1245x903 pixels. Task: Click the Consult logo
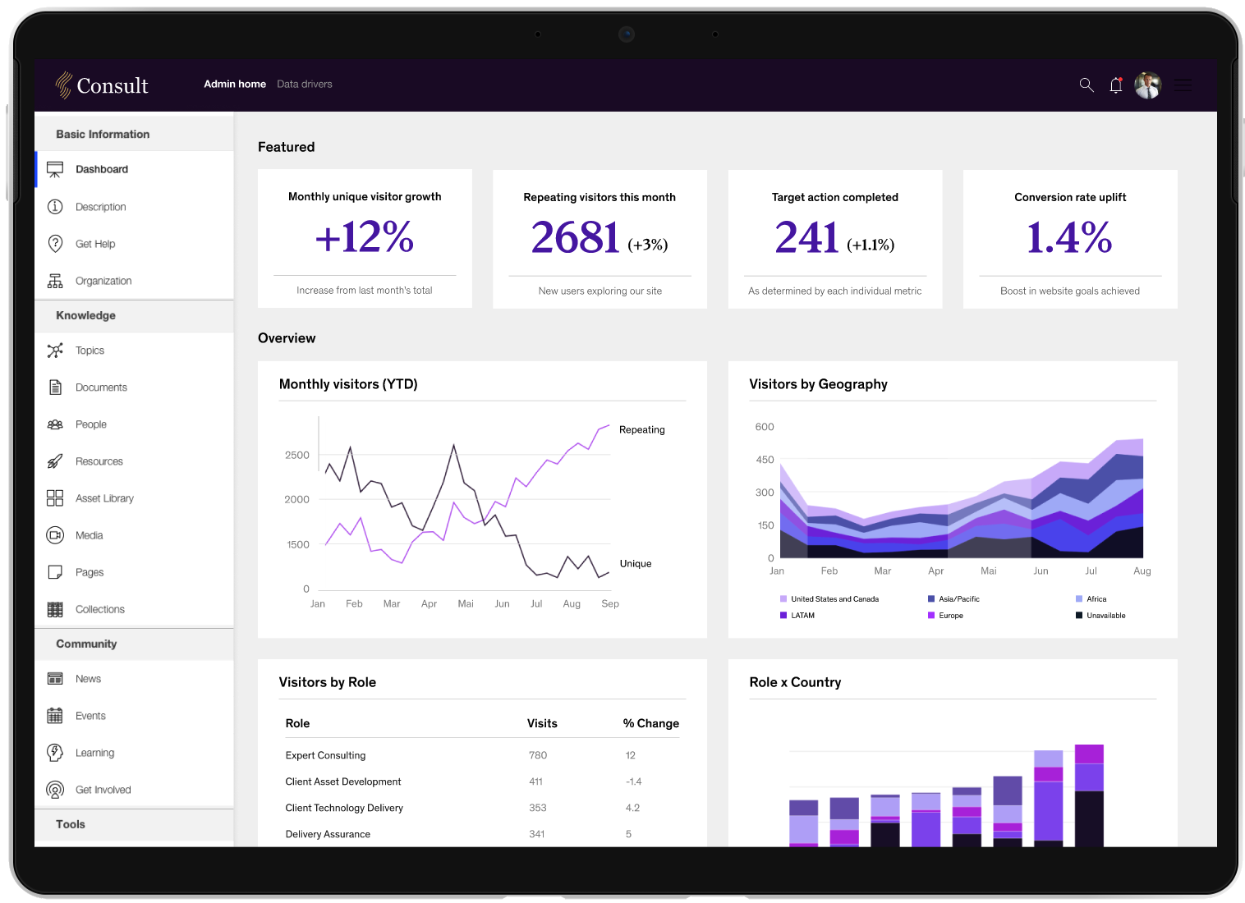102,85
